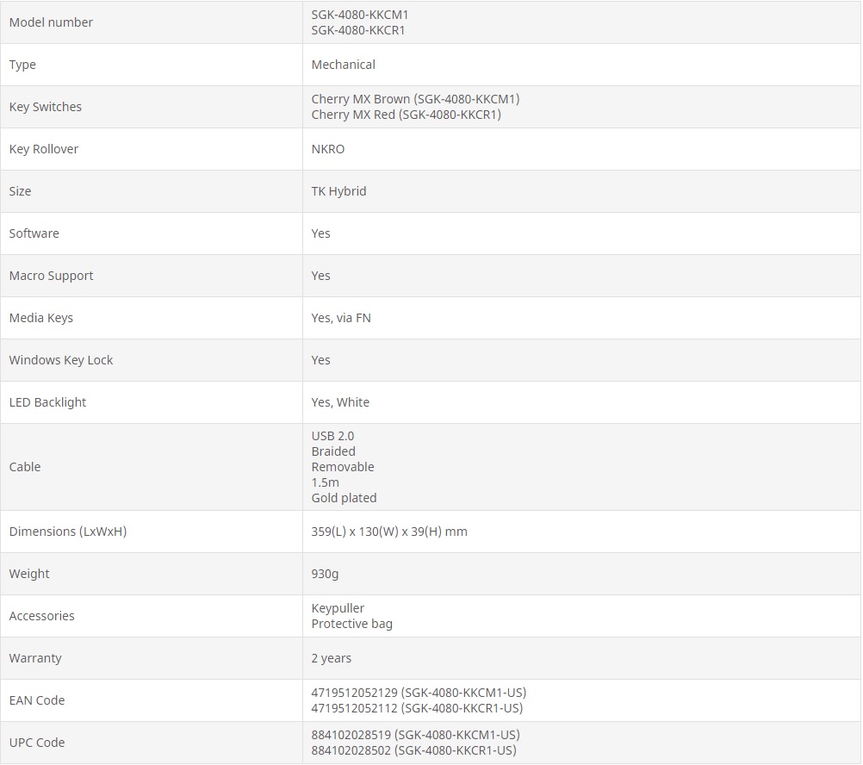Click the Cherry MX Red switch entry
The height and width of the screenshot is (765, 863).
coord(406,115)
